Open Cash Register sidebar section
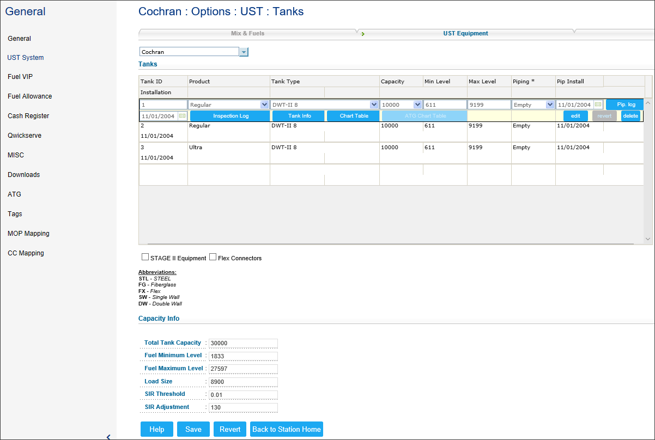This screenshot has height=440, width=655. (28, 116)
